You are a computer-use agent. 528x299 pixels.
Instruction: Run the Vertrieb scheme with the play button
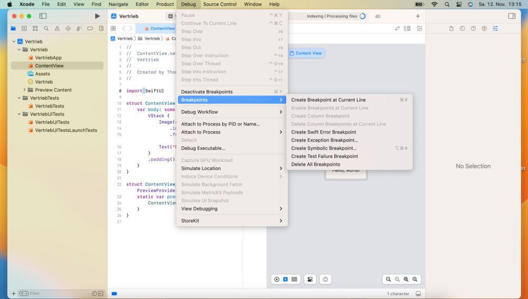click(97, 16)
